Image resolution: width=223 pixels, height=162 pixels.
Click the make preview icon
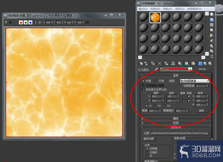point(212,41)
